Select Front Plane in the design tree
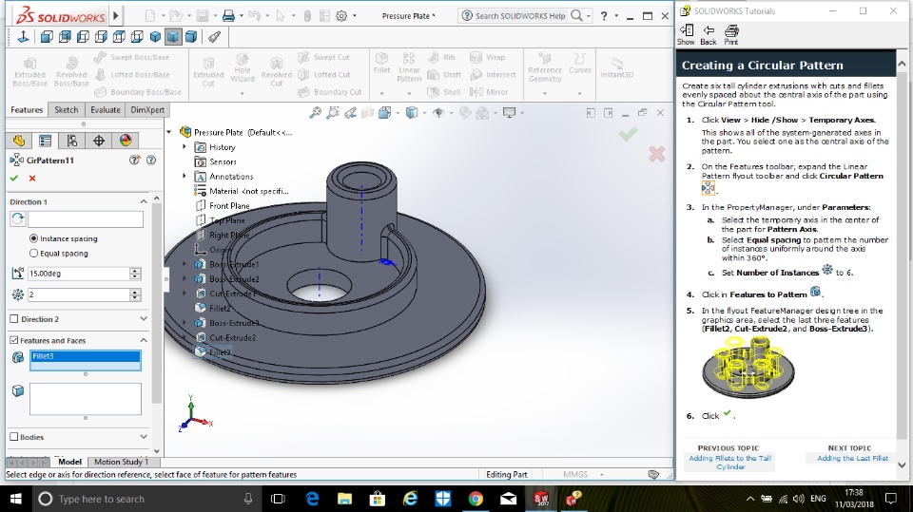Screen dimensions: 913x512 point(229,205)
